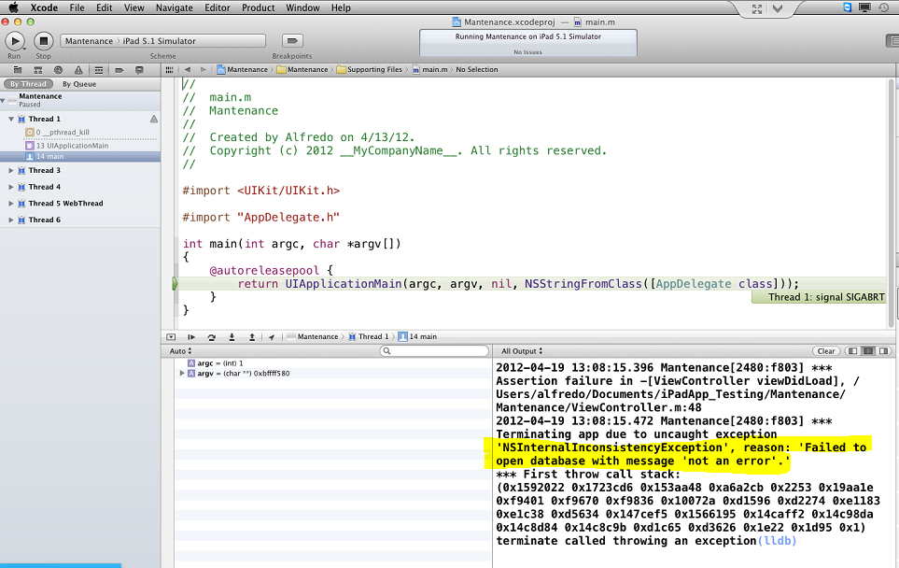Screen dimensions: 899x568
Task: Select By Queue view mode
Action: pos(79,84)
